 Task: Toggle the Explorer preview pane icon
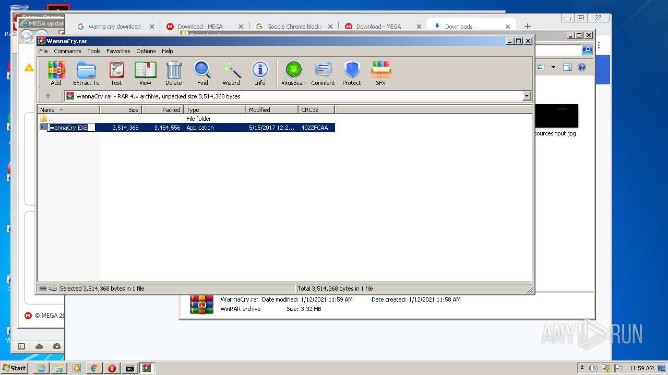[567, 67]
